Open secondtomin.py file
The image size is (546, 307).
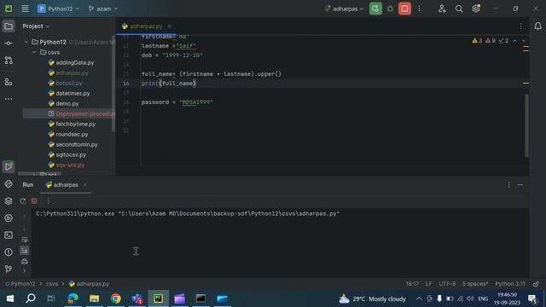click(73, 144)
